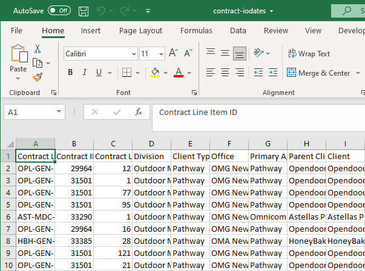Open the contract-iodates file name dropdown

(271, 11)
